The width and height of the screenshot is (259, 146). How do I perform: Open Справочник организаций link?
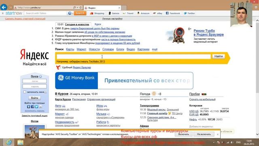[101, 99]
